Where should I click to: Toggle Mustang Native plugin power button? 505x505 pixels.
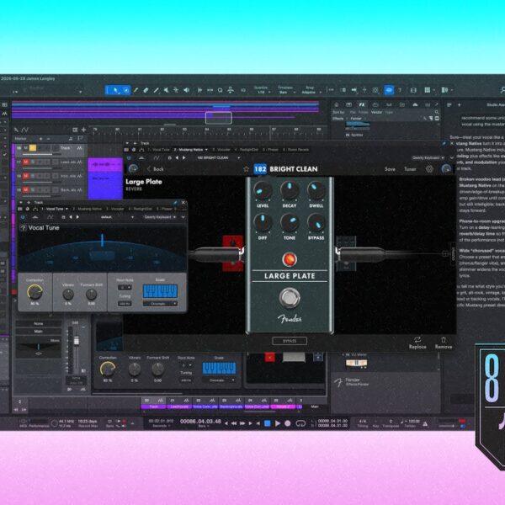click(x=129, y=158)
